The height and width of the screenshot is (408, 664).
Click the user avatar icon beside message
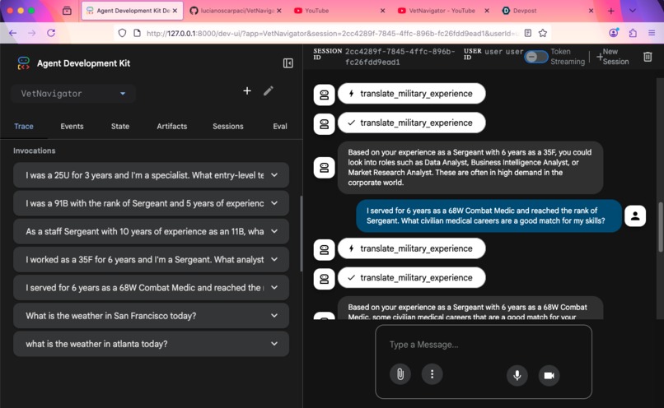coord(635,216)
